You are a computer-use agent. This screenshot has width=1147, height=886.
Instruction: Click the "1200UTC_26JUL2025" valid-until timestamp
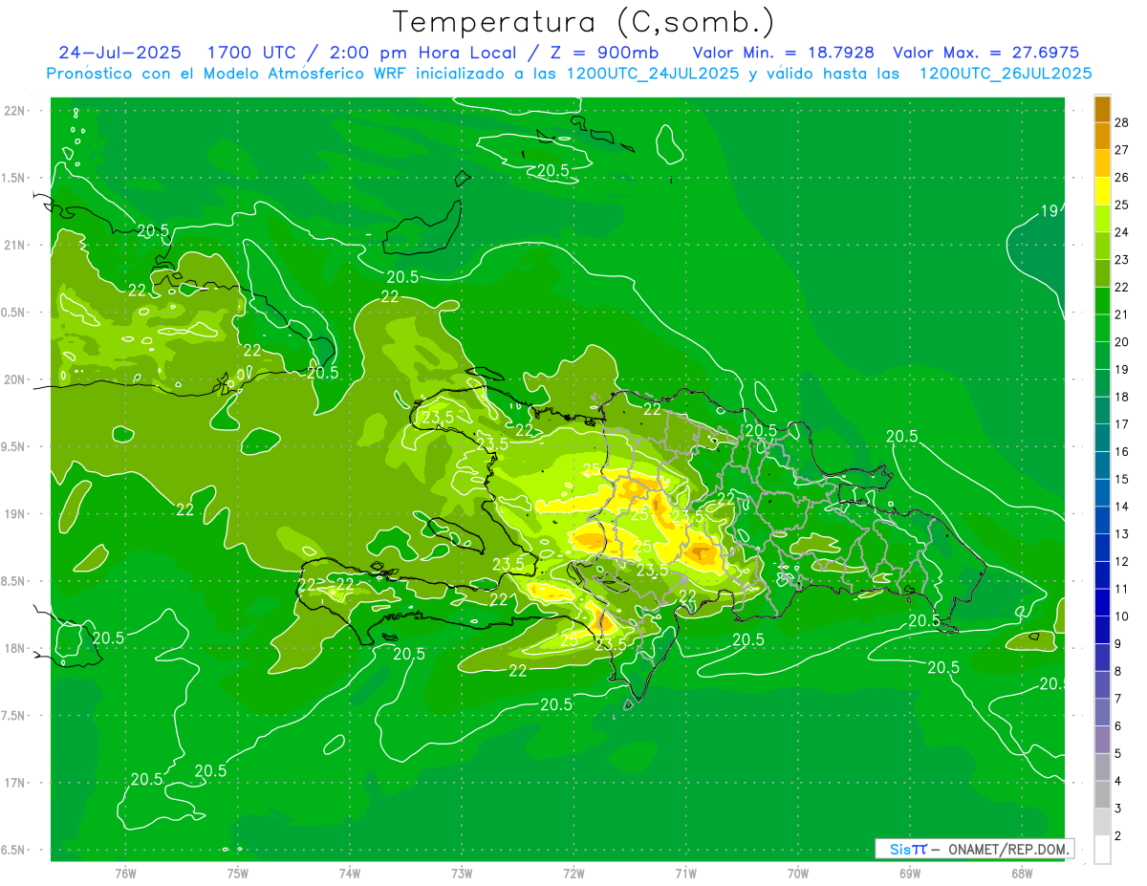pos(1006,74)
